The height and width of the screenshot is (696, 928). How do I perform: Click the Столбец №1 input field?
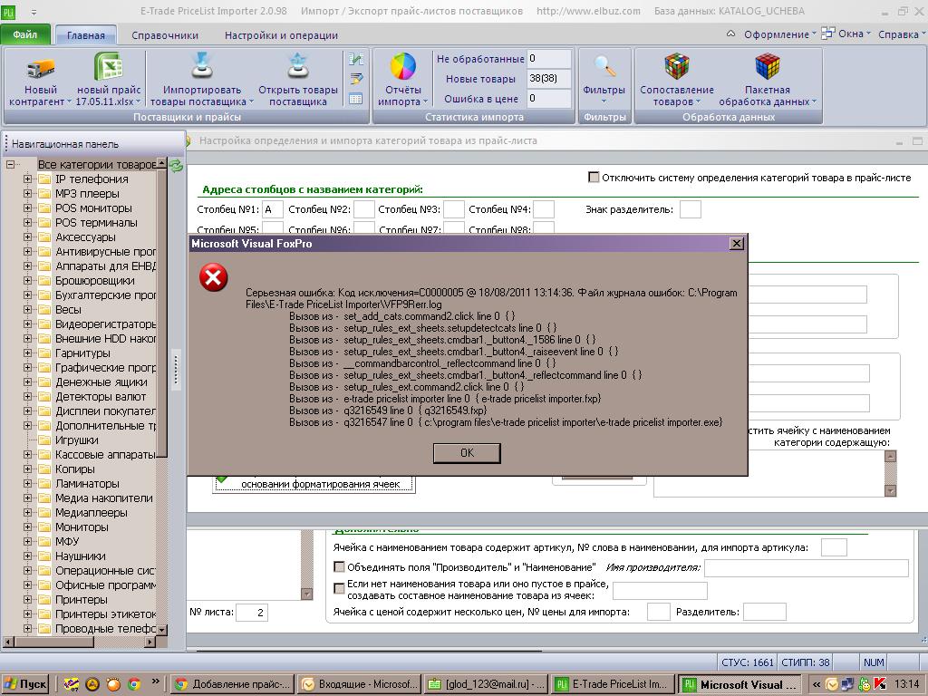coord(272,209)
